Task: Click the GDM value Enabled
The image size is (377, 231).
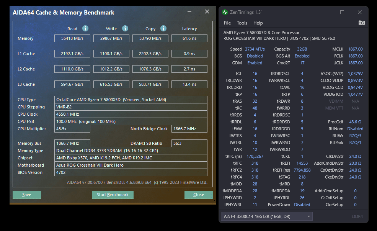Action: point(255,63)
